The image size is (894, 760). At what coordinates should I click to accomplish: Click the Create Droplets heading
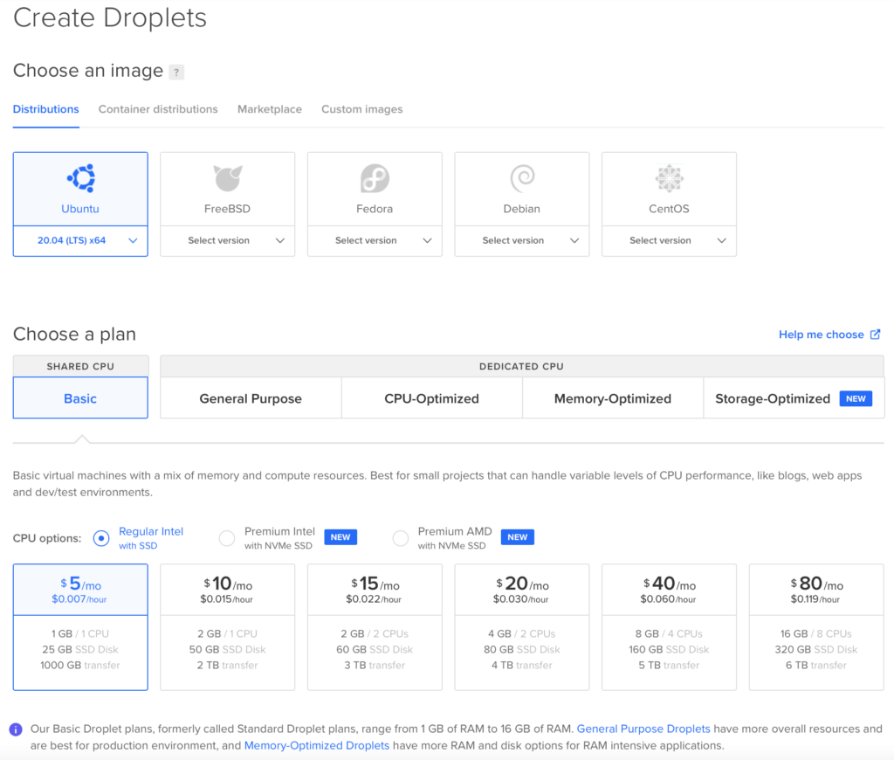(x=110, y=17)
